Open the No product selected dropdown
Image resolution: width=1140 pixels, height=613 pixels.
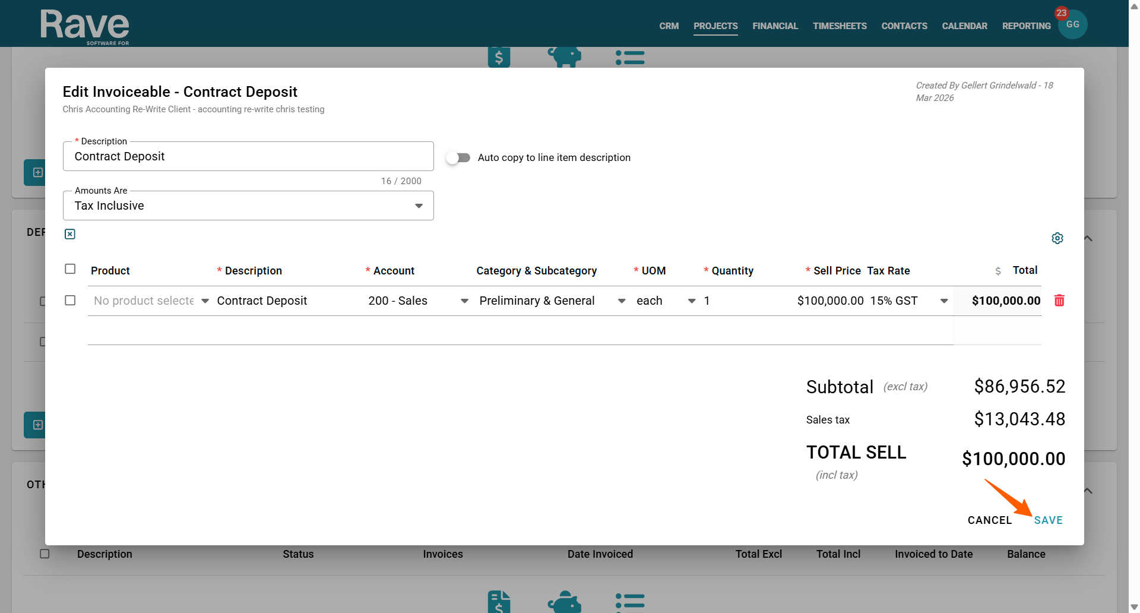[151, 301]
